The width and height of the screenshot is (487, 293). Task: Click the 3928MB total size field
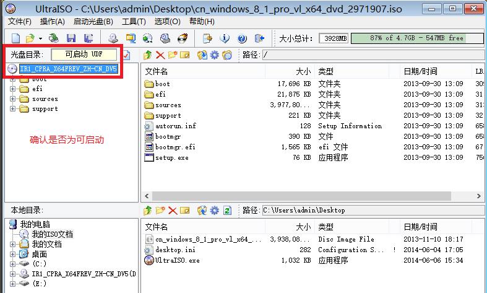click(334, 38)
